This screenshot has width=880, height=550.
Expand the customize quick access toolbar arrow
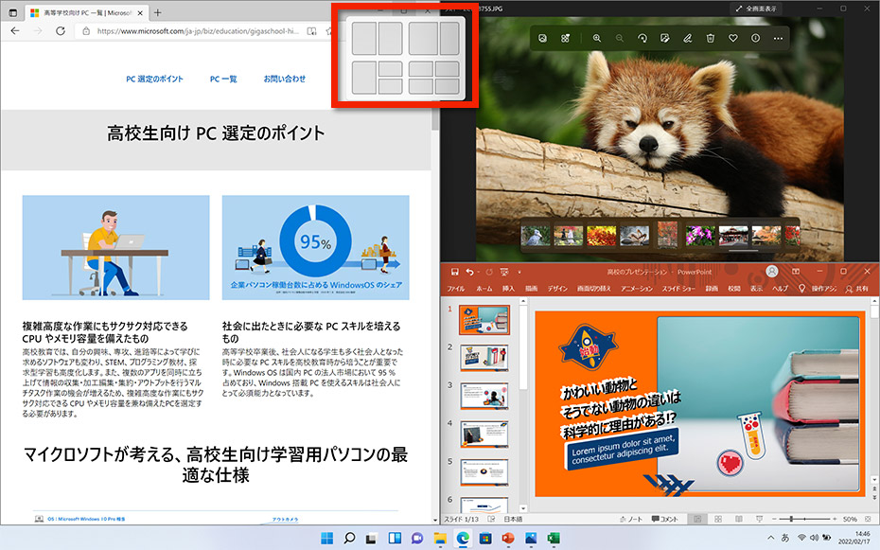519,273
